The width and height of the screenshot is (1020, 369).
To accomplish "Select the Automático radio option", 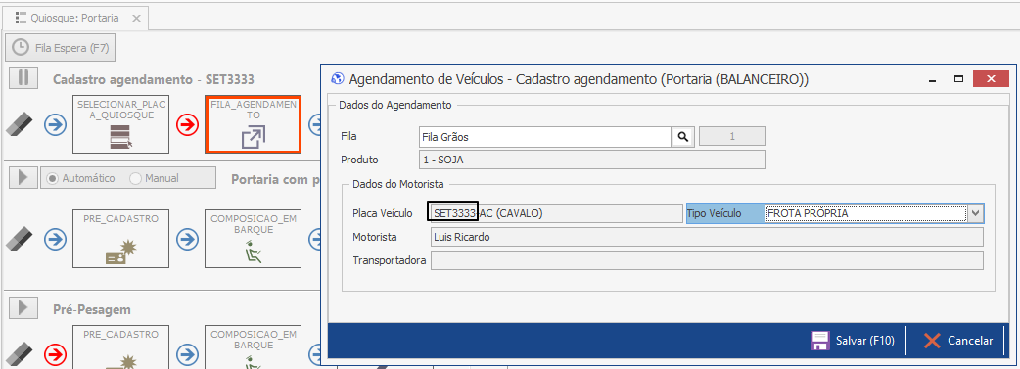I will tap(81, 178).
